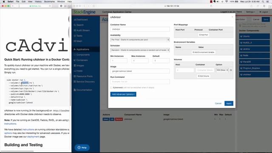Open the Safari File menu

tap(18, 2)
